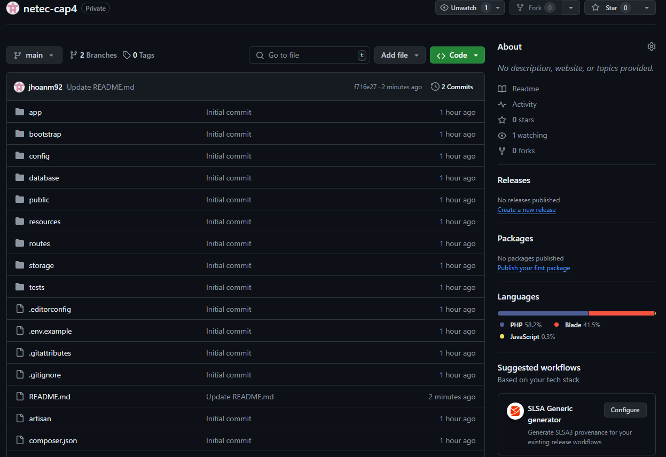
Task: Click the SLSA Generic generator logo
Action: click(515, 411)
